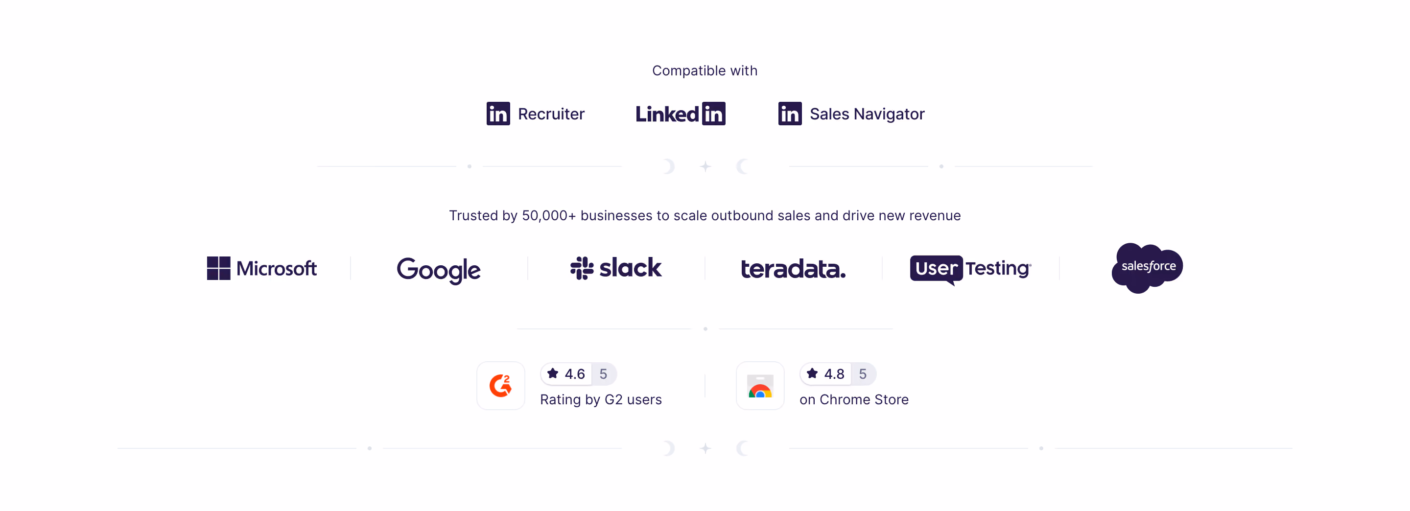
Task: Click the Slack logo
Action: tap(616, 268)
